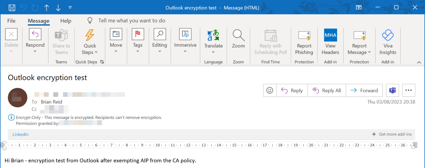Collapse the ribbon with the chevron
This screenshot has height=168, width=425.
tap(419, 62)
